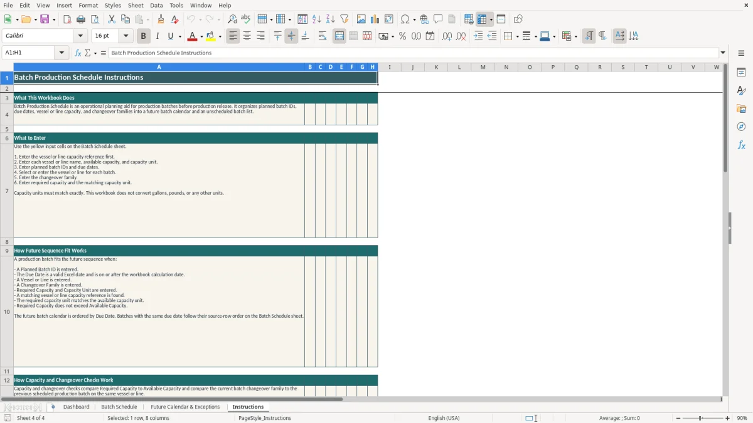Clone formatting with the paintbrush
Screen dimensions: 753x423
pyautogui.click(x=161, y=19)
